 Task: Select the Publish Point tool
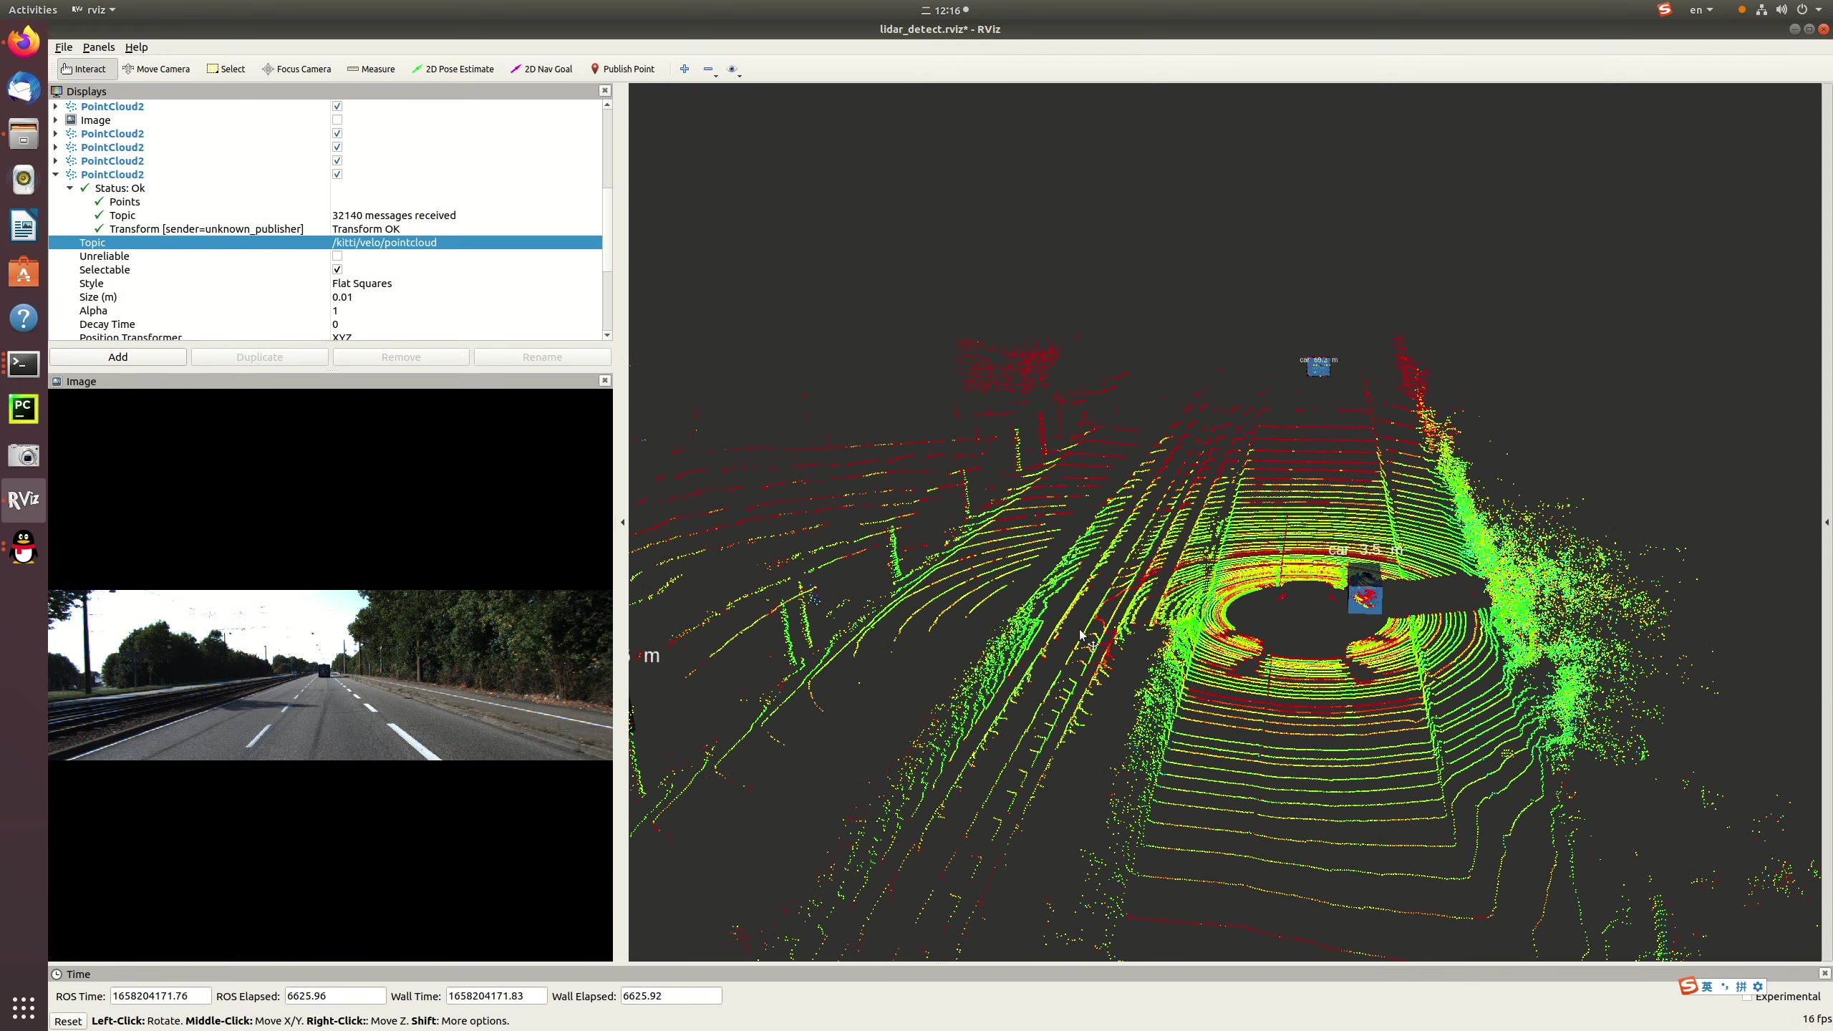coord(622,69)
